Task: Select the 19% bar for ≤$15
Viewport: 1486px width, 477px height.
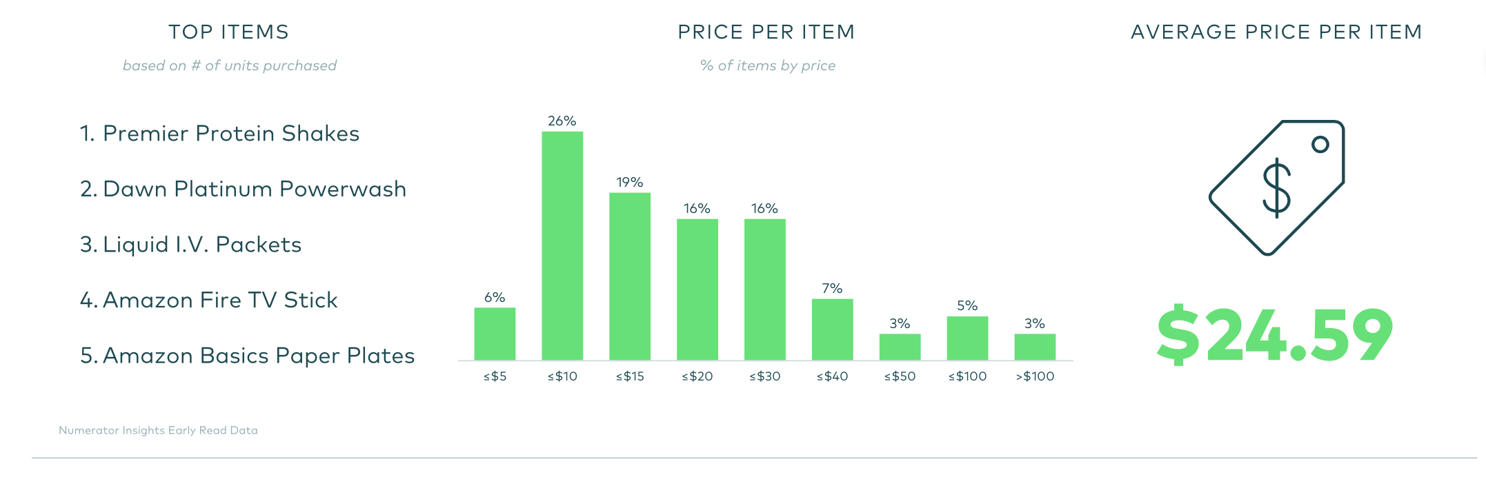Action: [630, 276]
